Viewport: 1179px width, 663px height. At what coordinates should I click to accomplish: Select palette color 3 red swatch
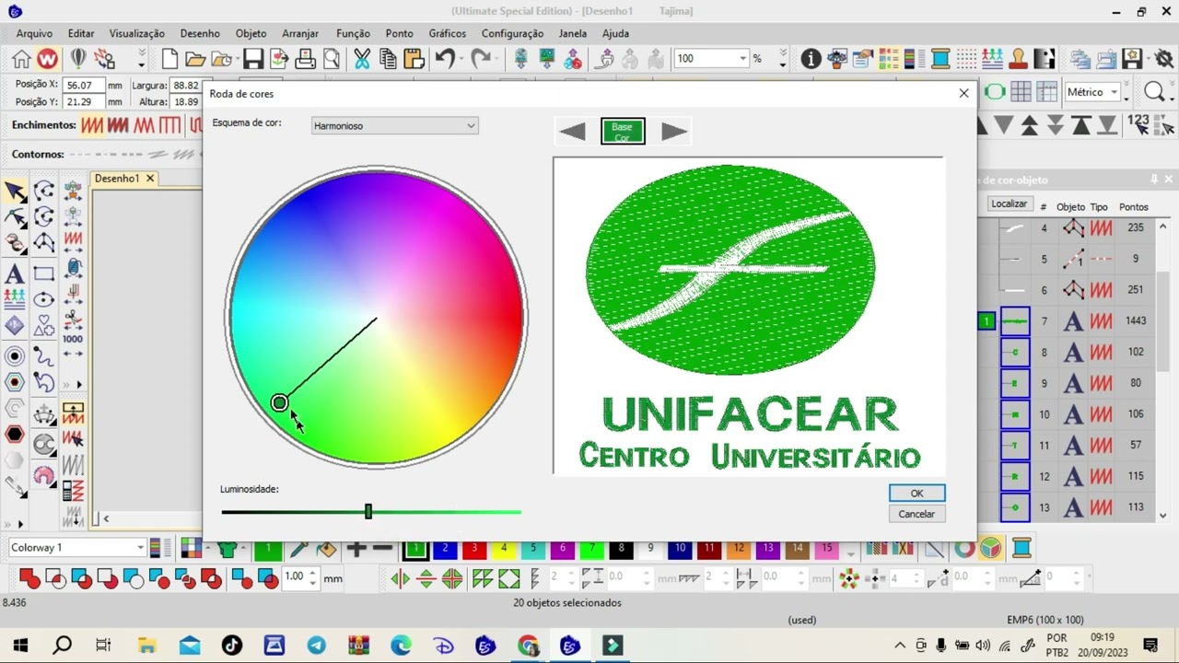[x=474, y=549]
